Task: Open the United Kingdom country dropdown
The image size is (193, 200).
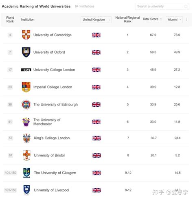Action: click(x=96, y=20)
